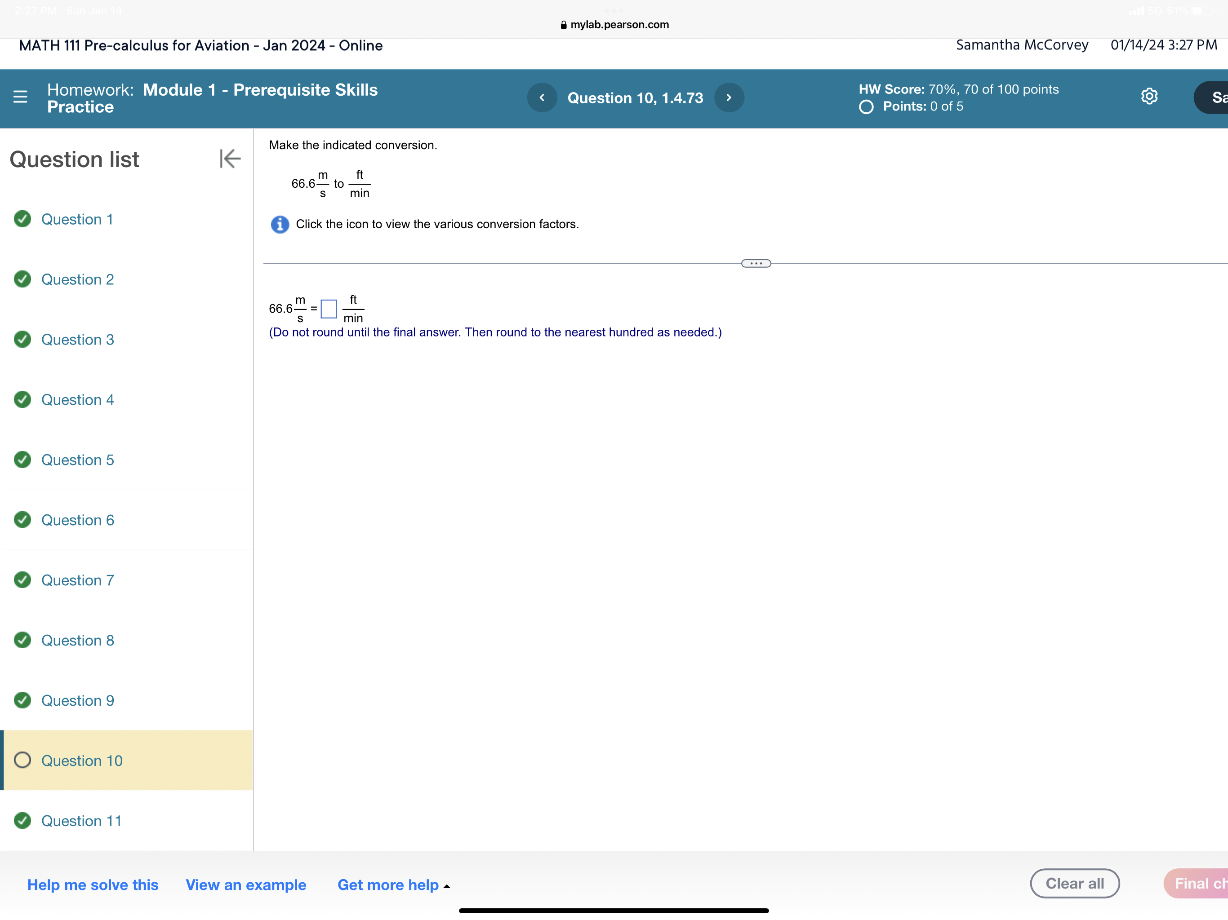Viewport: 1228px width, 920px height.
Task: Open Question 5 from the sidebar
Action: coord(77,460)
